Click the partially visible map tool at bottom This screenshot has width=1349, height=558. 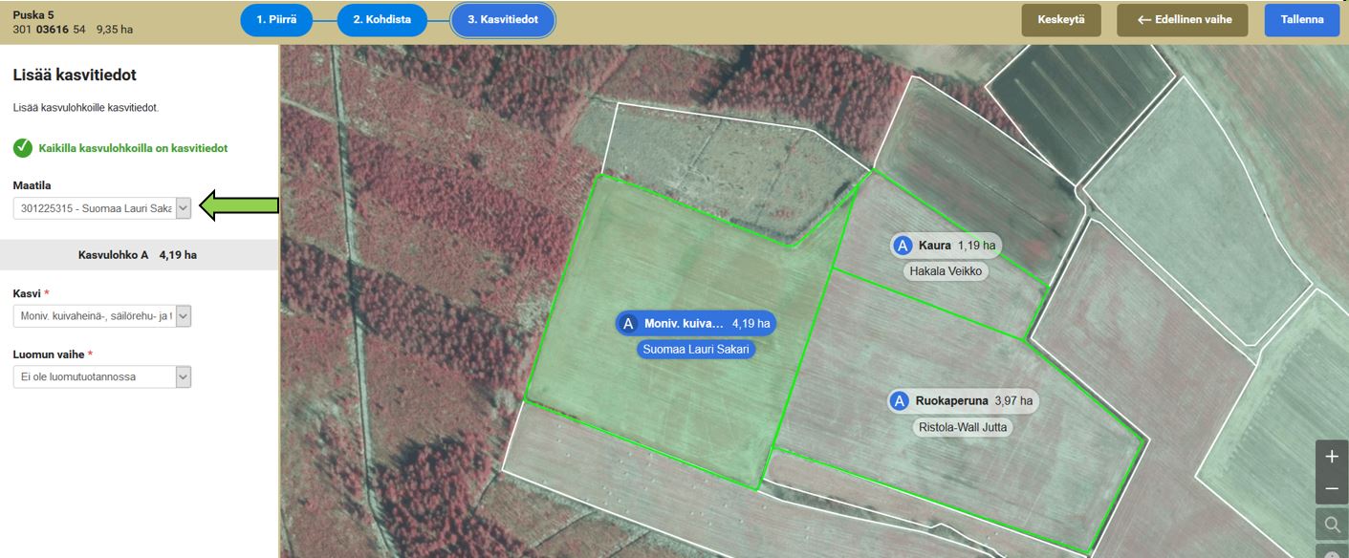(1332, 551)
